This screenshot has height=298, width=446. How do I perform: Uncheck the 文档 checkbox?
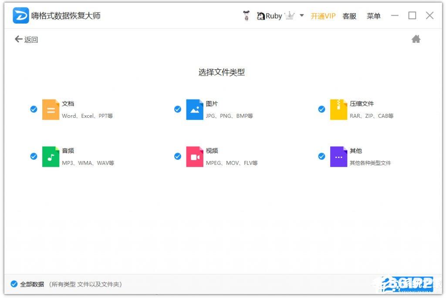click(34, 109)
